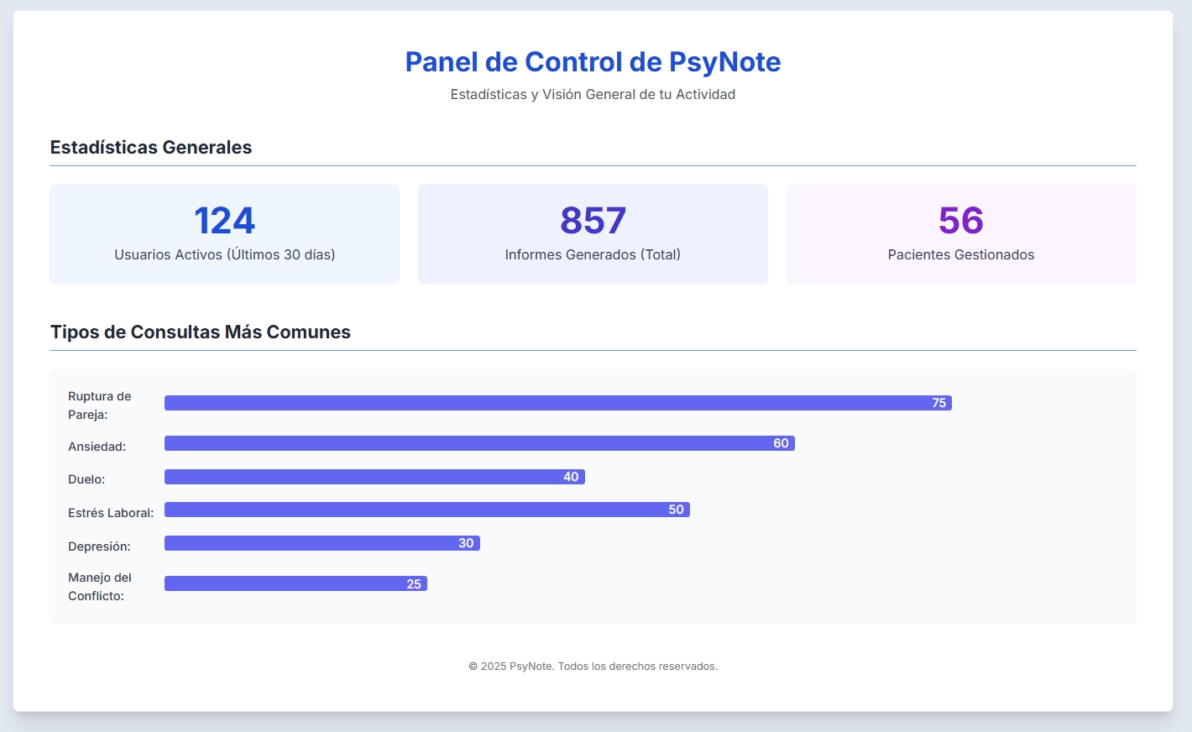Image resolution: width=1192 pixels, height=732 pixels.
Task: Select the Usuarios Activos statistic card
Action: tap(224, 233)
